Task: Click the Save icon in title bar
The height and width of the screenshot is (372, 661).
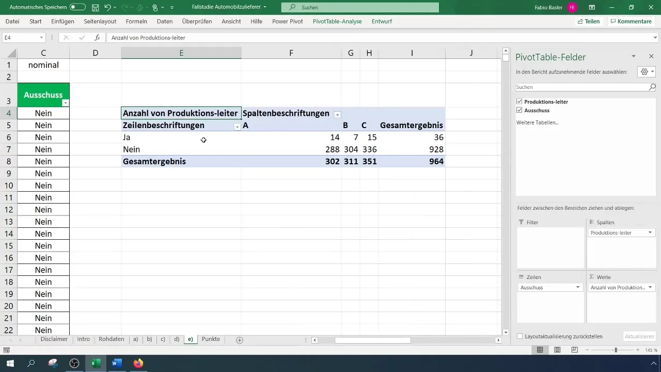Action: coord(96,8)
